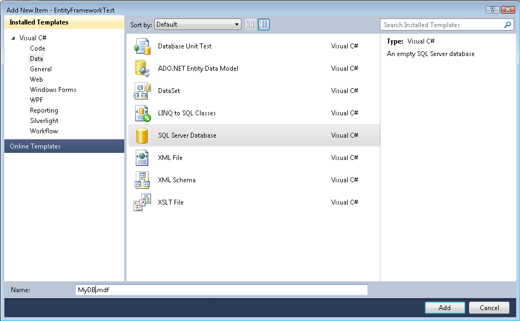Click the XML File template icon

(142, 158)
